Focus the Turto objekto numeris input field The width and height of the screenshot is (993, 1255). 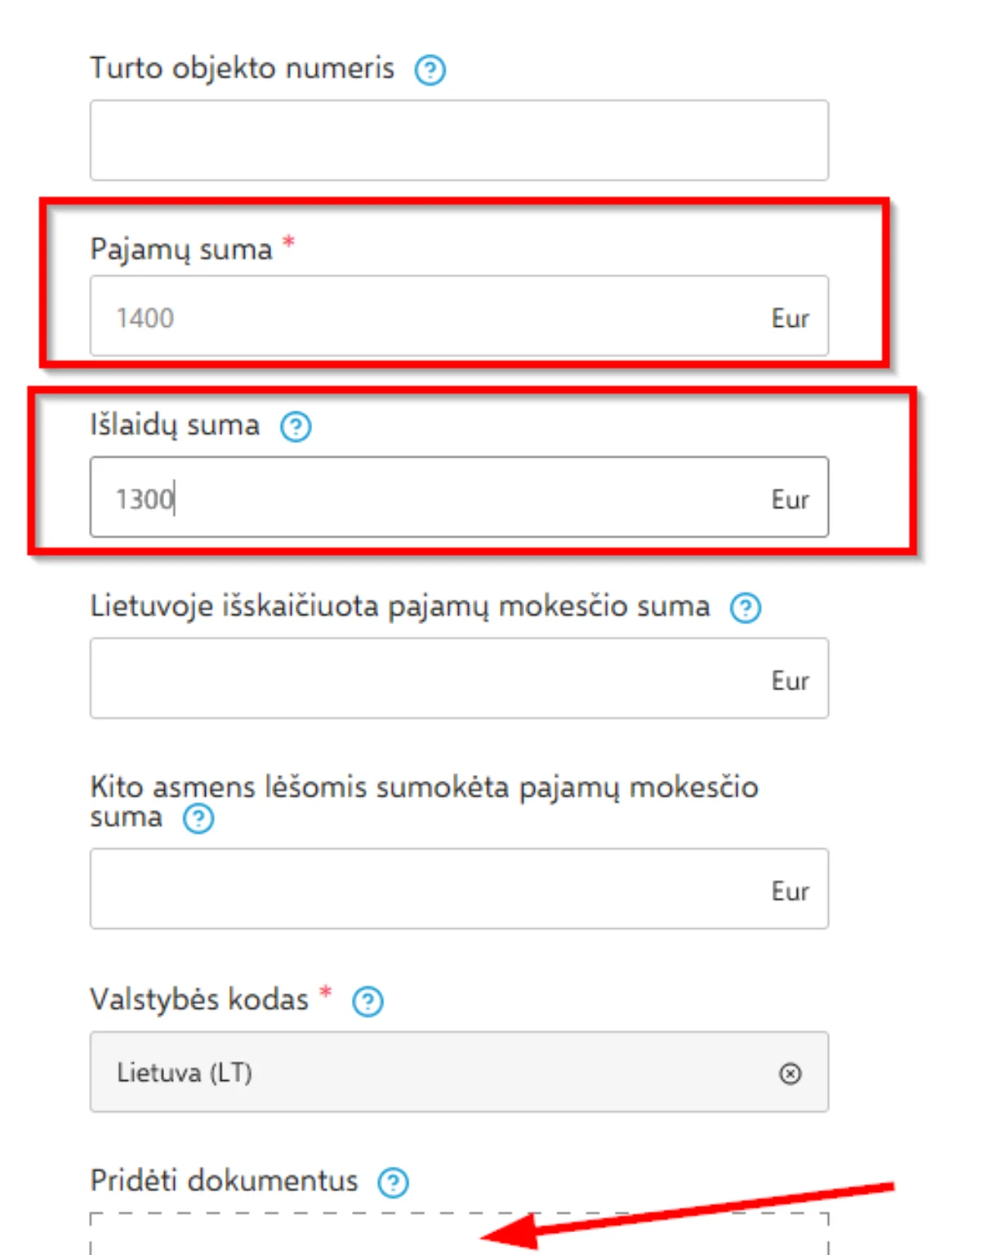click(459, 141)
